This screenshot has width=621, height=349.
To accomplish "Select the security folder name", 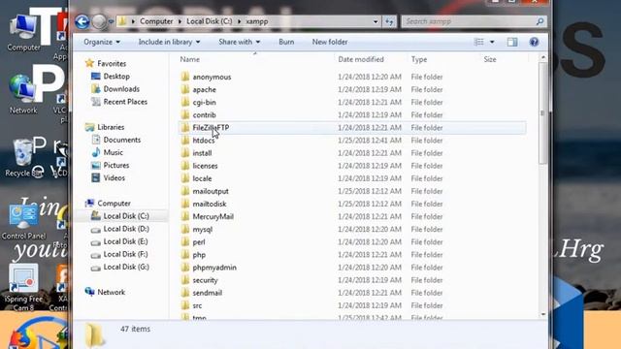I will pyautogui.click(x=205, y=280).
